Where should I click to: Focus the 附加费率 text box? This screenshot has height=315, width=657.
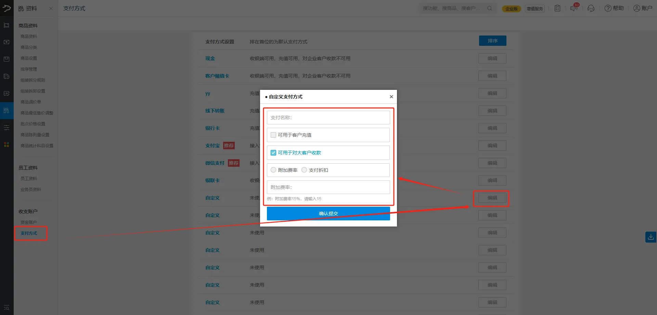[328, 187]
